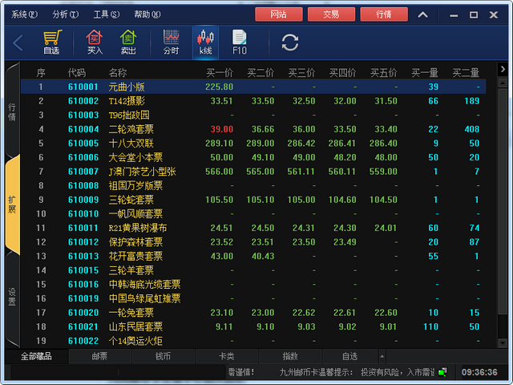The width and height of the screenshot is (513, 385).
Task: Switch to k线 candlestick chart
Action: [205, 43]
